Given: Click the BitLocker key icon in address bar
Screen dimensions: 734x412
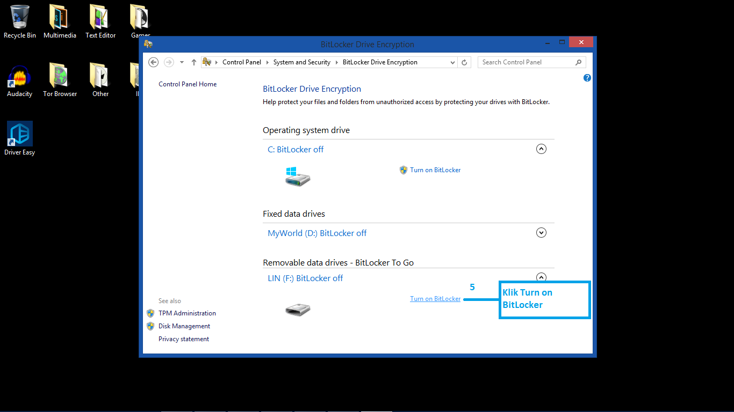Looking at the screenshot, I should click(x=207, y=62).
